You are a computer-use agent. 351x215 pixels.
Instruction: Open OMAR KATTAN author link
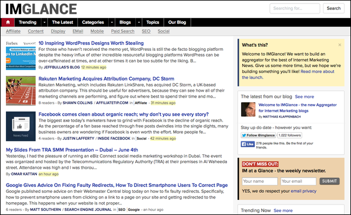(x=24, y=174)
